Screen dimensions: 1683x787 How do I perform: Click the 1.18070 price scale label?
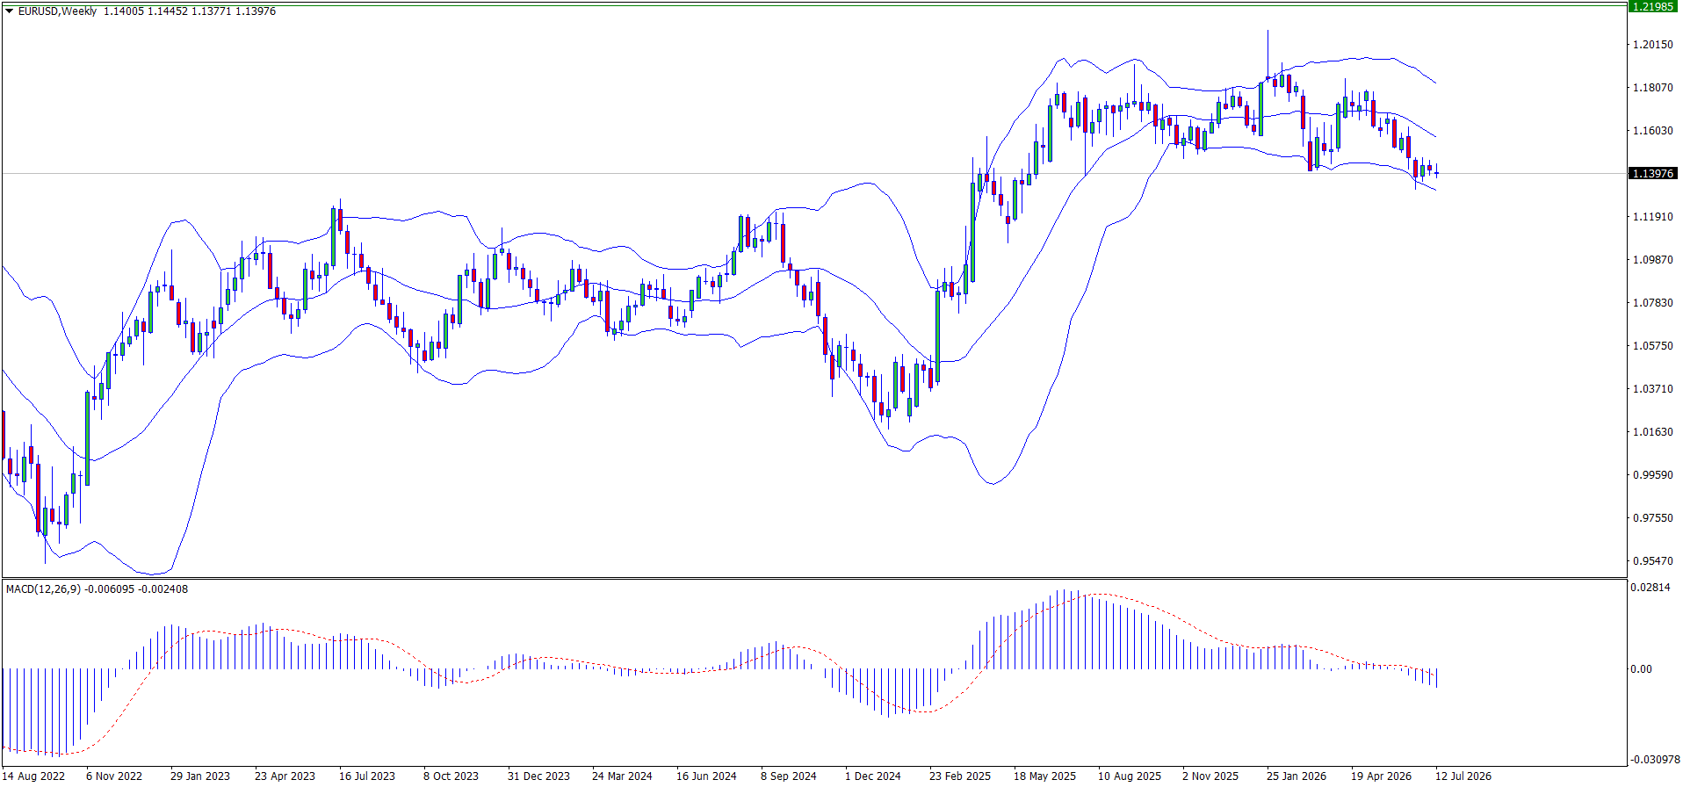coord(1652,88)
